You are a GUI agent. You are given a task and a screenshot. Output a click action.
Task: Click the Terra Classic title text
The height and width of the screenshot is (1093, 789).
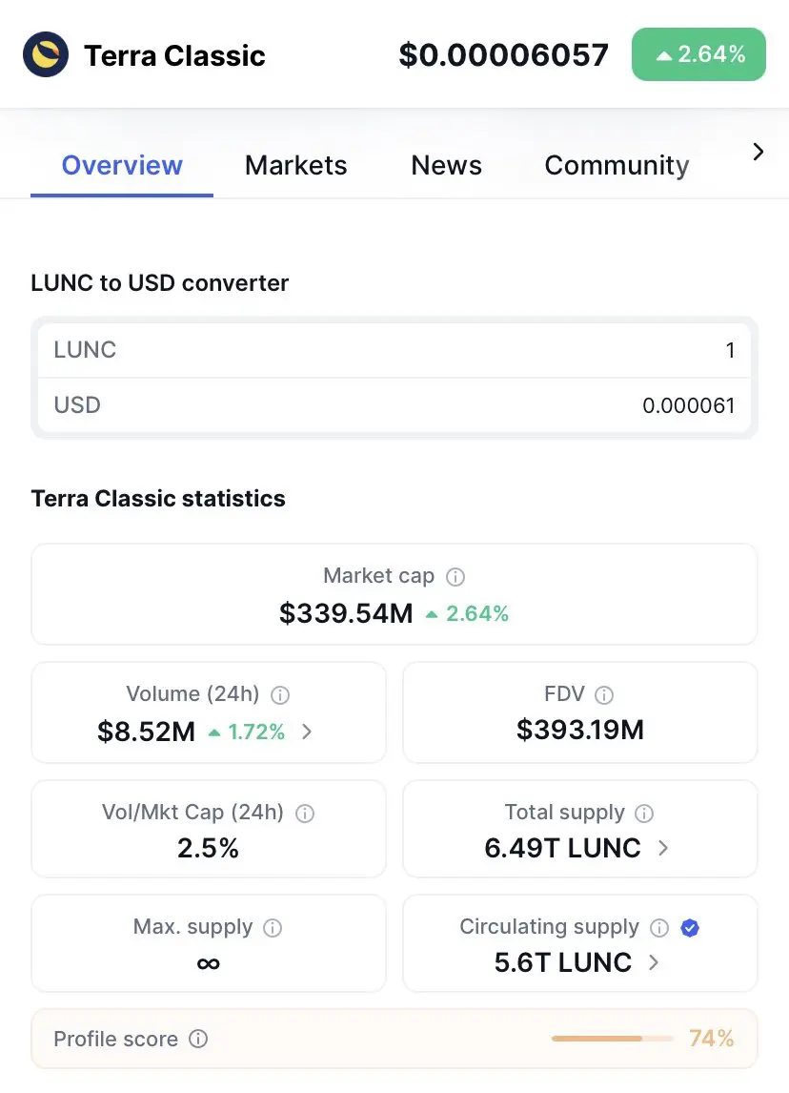(174, 55)
